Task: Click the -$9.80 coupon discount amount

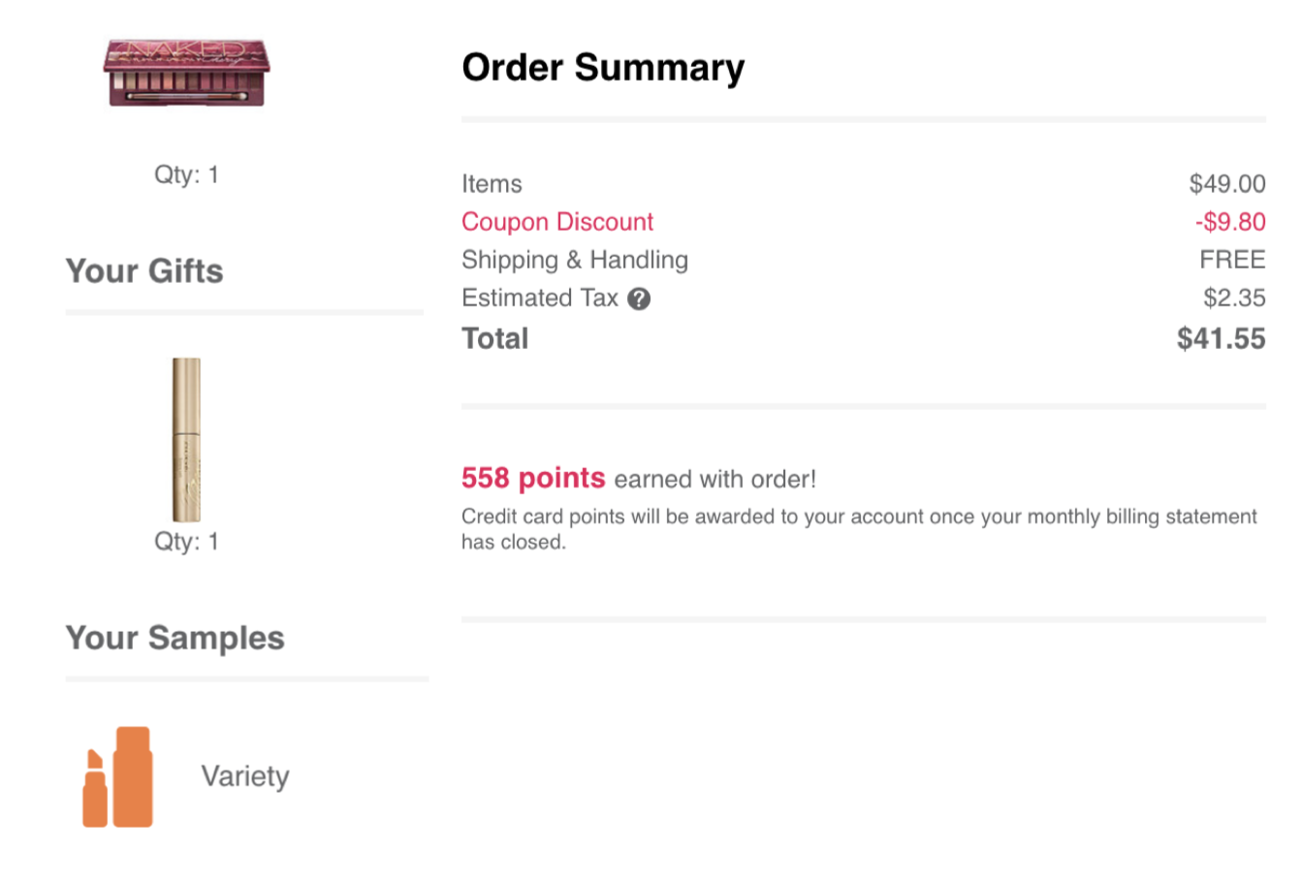Action: (1230, 222)
